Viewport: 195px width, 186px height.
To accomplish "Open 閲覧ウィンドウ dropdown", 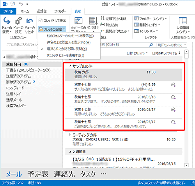I will click(x=147, y=25).
